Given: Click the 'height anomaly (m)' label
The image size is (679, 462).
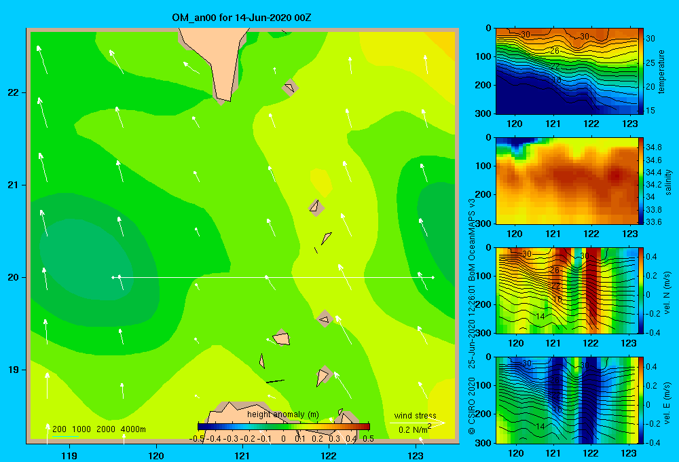Looking at the screenshot, I should pyautogui.click(x=282, y=414).
